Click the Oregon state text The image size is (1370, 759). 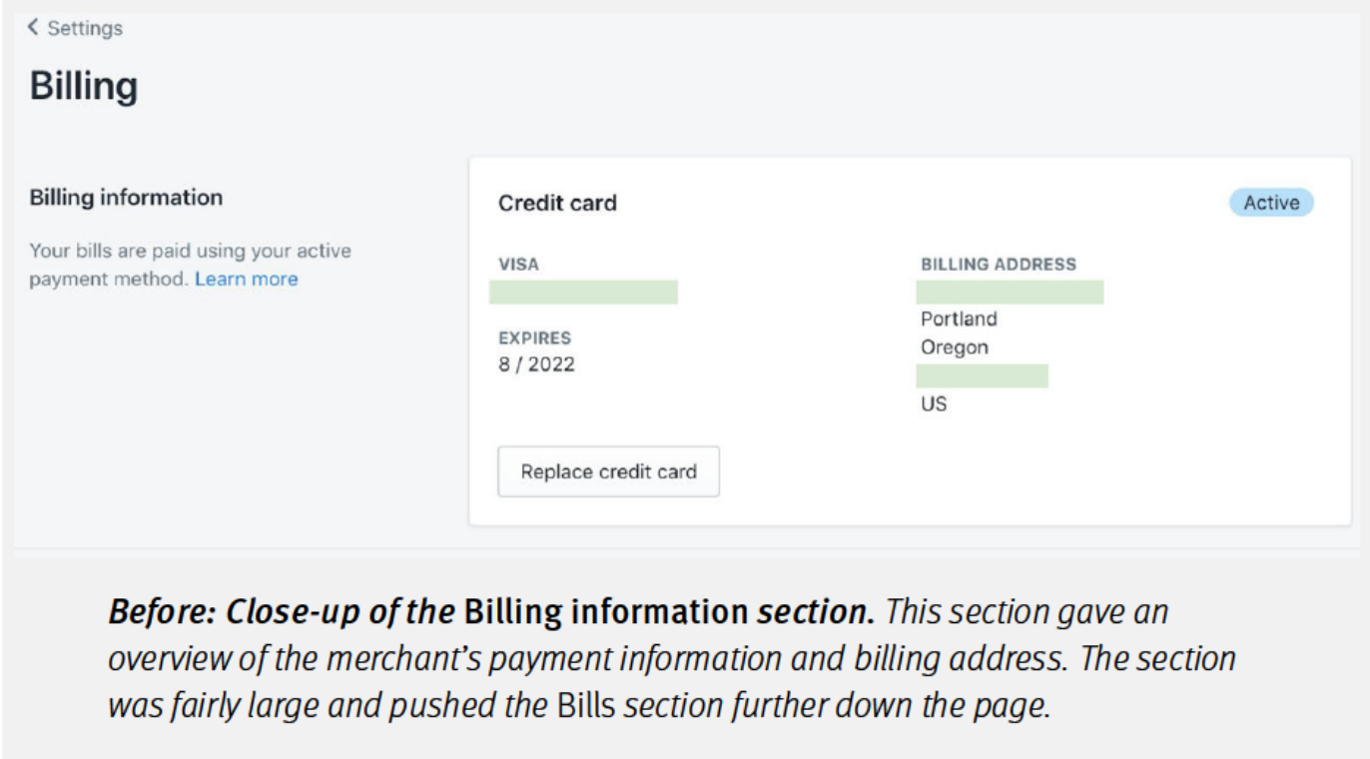pos(955,348)
